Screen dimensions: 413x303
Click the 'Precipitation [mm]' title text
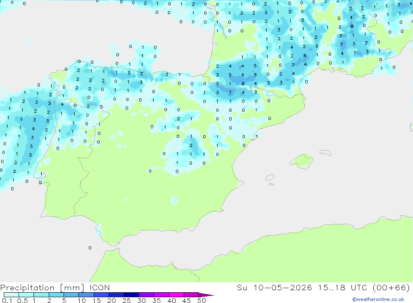[x=42, y=288]
